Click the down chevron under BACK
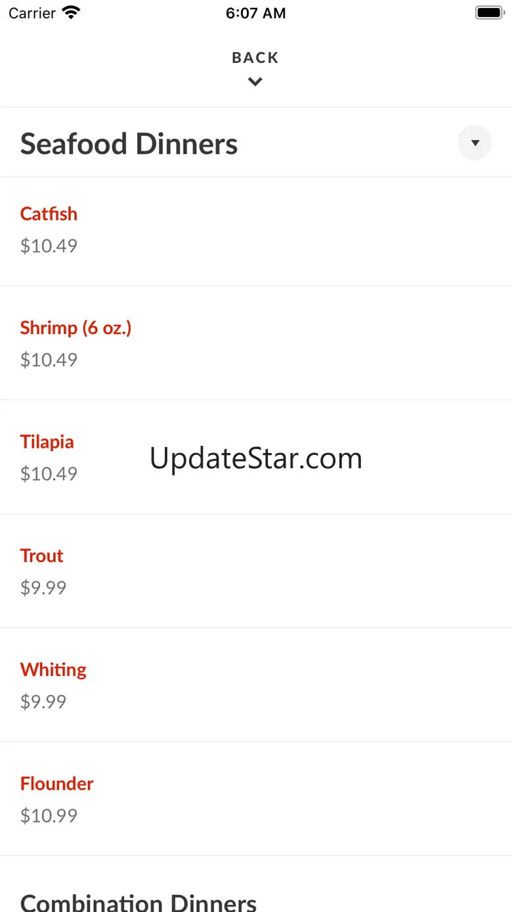512x912 pixels. (255, 82)
